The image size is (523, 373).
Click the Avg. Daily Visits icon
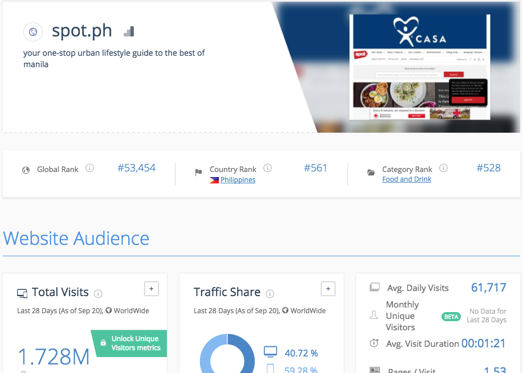374,287
